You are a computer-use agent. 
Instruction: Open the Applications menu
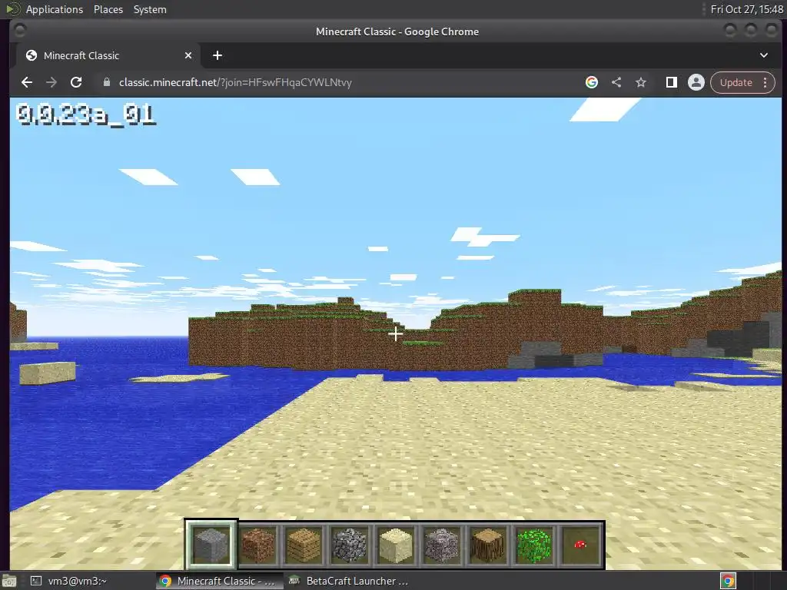pos(55,9)
